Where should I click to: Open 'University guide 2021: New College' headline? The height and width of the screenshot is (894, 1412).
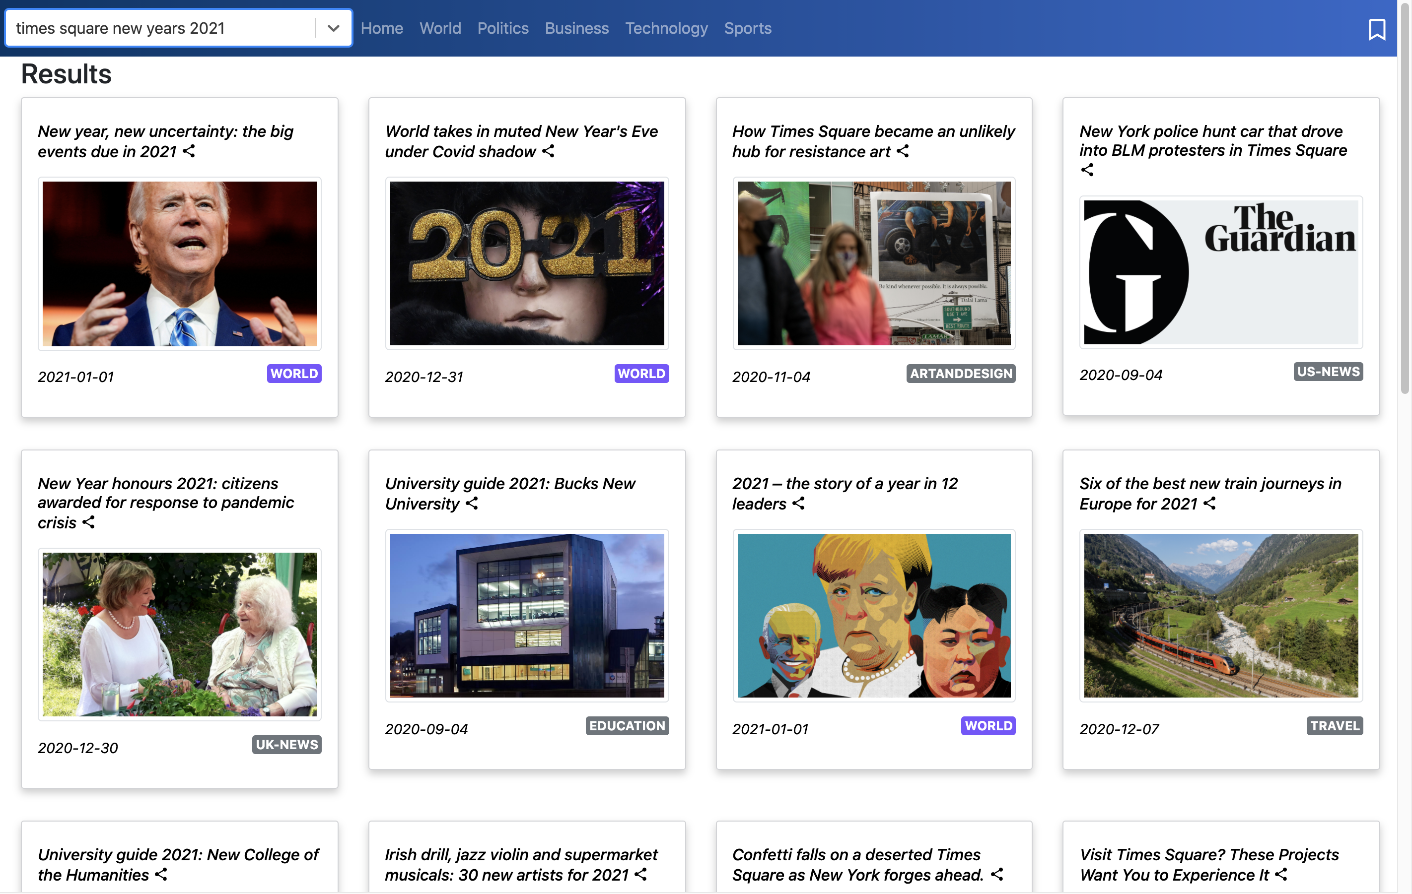click(178, 865)
